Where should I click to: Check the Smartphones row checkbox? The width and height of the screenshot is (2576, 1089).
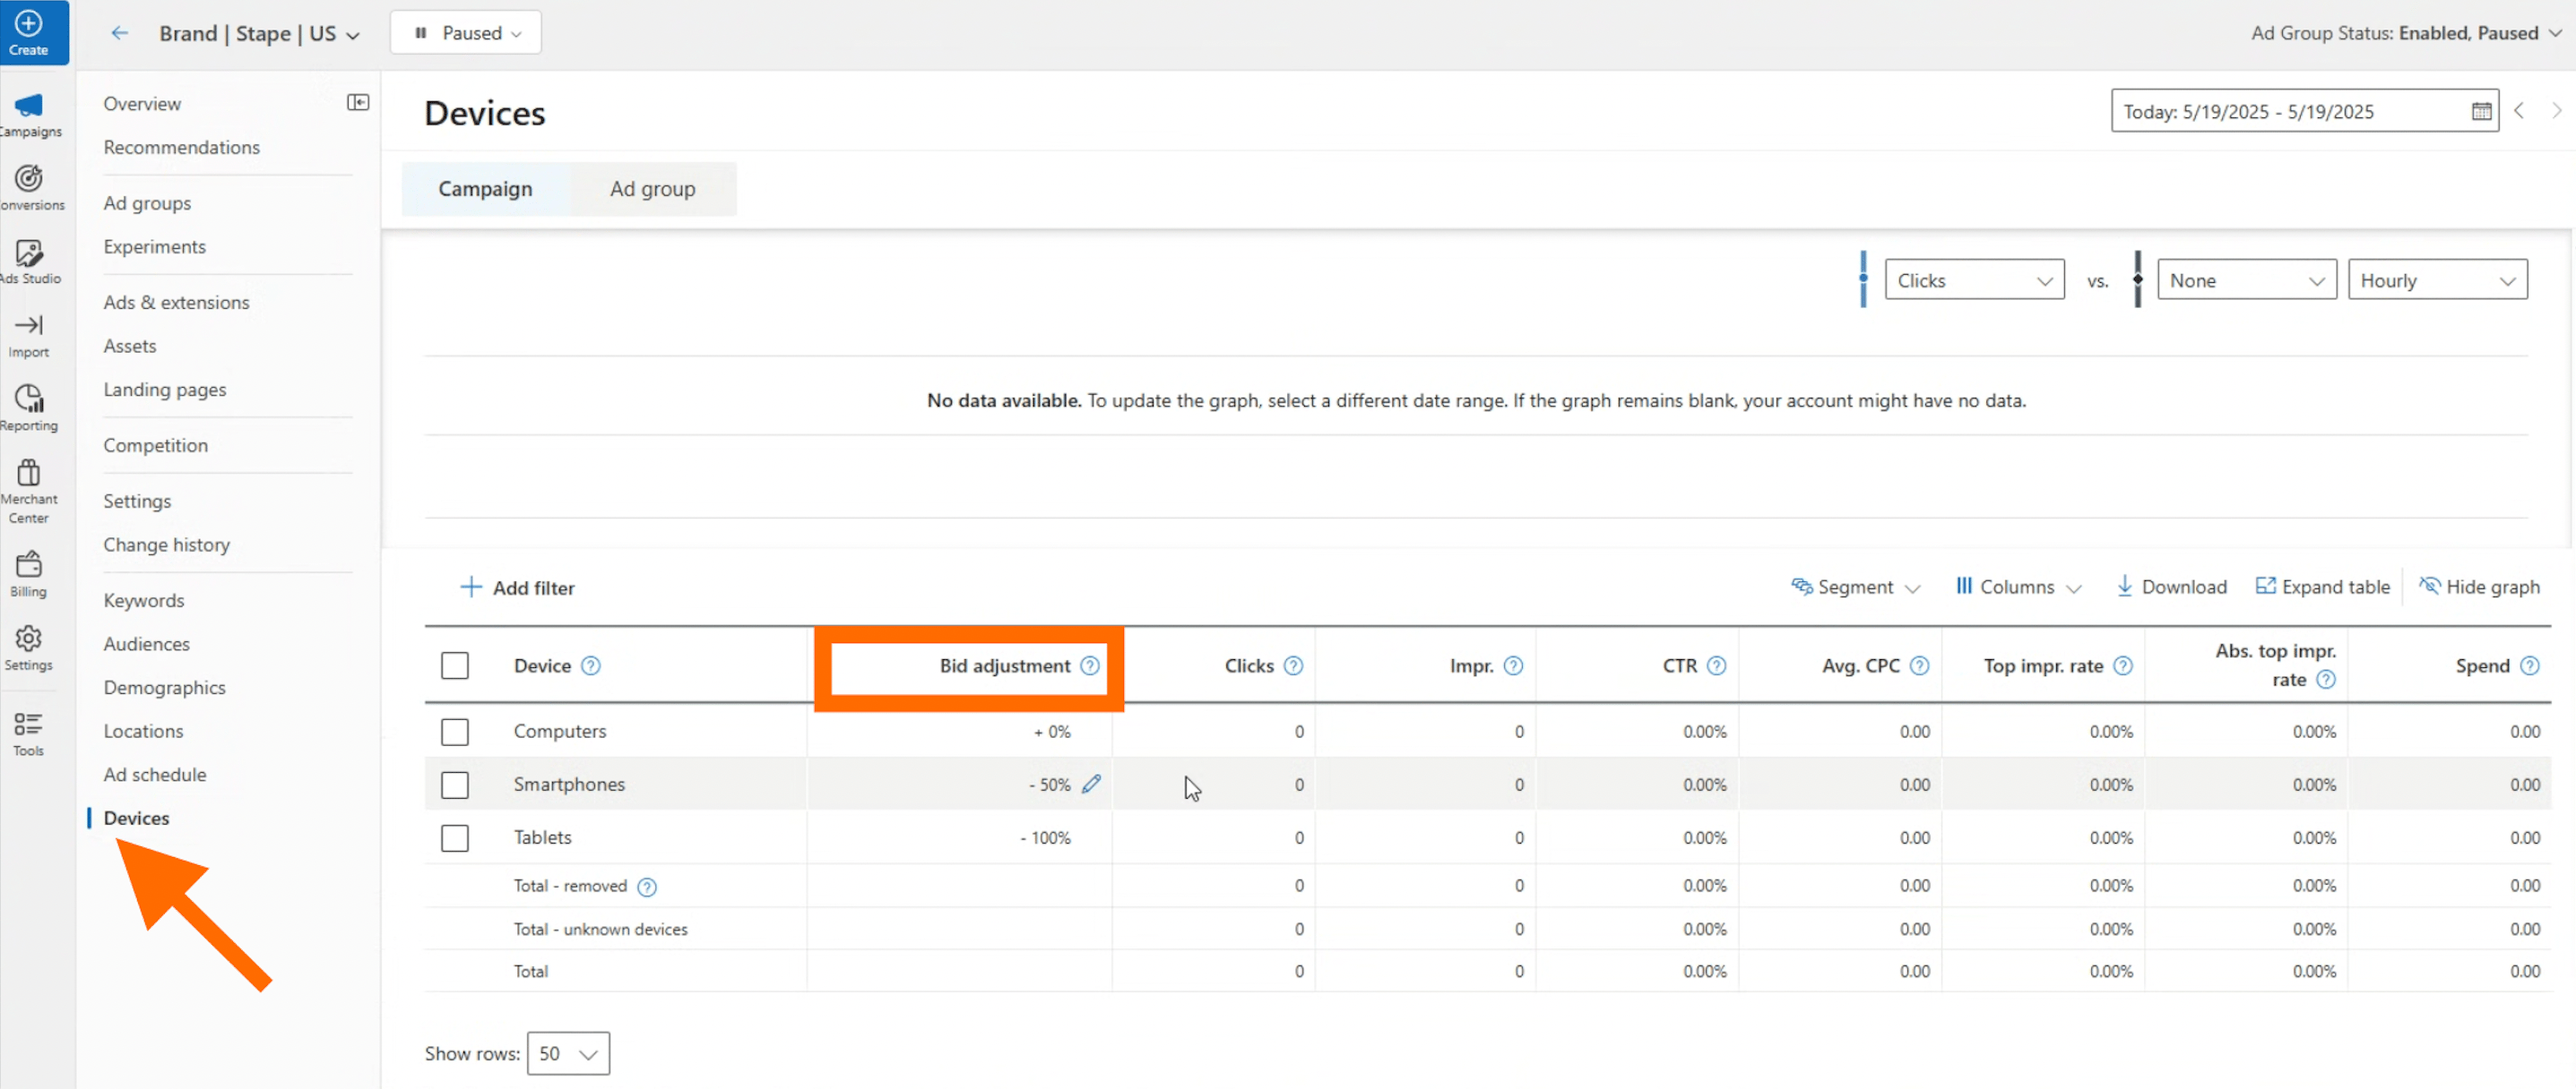pos(455,785)
